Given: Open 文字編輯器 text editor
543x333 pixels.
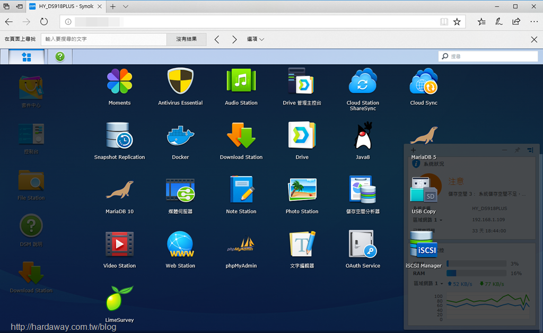Looking at the screenshot, I should pyautogui.click(x=302, y=244).
